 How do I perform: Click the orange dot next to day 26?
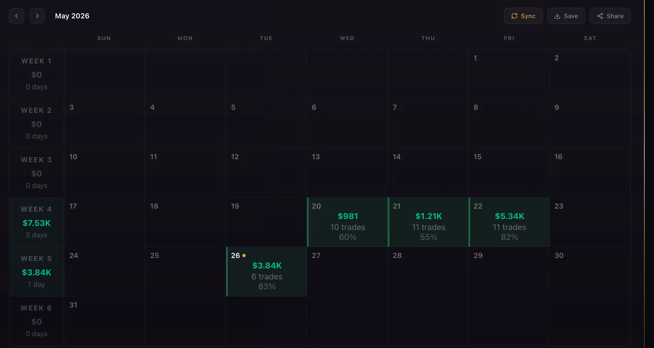(x=244, y=256)
